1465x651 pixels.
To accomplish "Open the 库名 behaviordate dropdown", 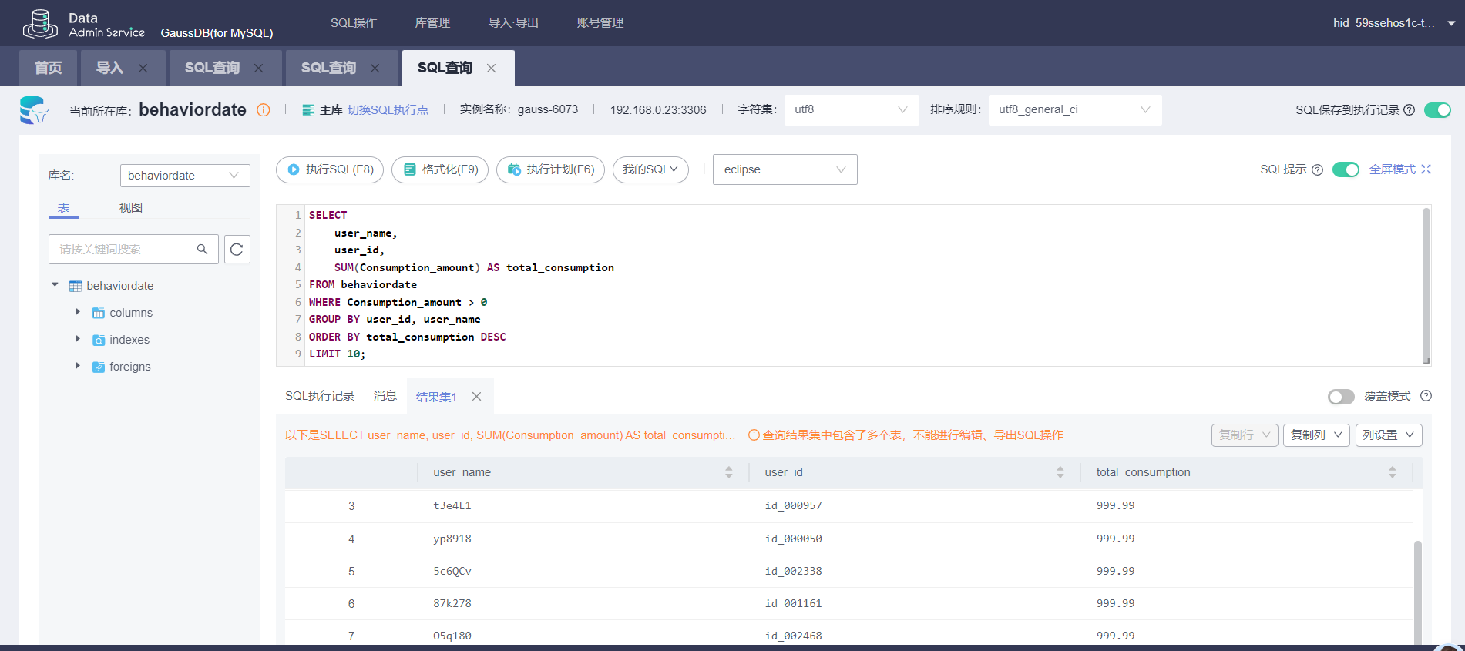I will (x=185, y=176).
